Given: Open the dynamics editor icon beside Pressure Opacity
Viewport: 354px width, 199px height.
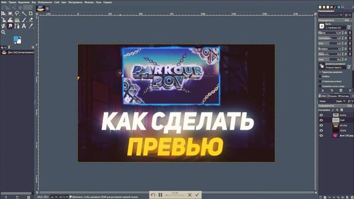Looking at the screenshot, I should (x=349, y=66).
